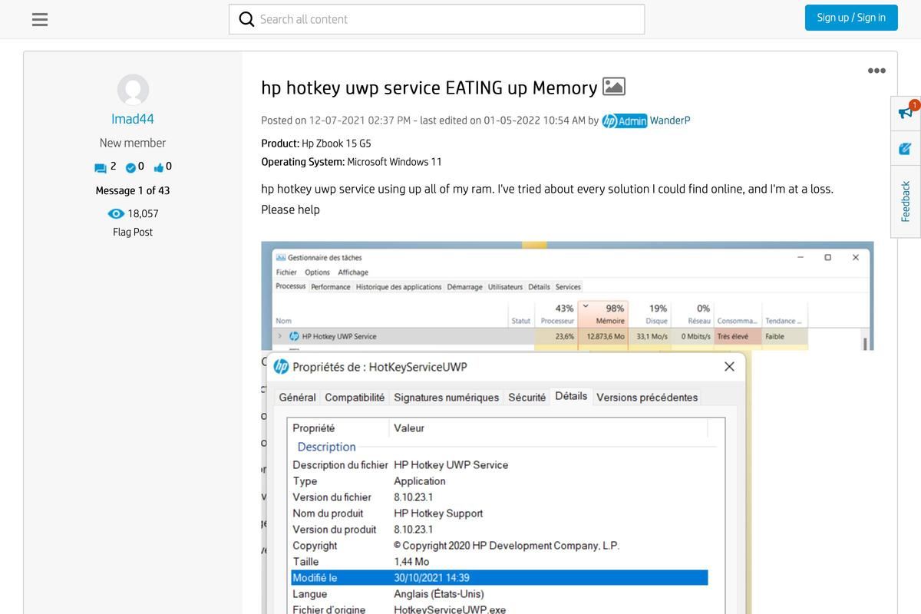The height and width of the screenshot is (614, 921).
Task: Click the Statut column header
Action: (x=520, y=321)
